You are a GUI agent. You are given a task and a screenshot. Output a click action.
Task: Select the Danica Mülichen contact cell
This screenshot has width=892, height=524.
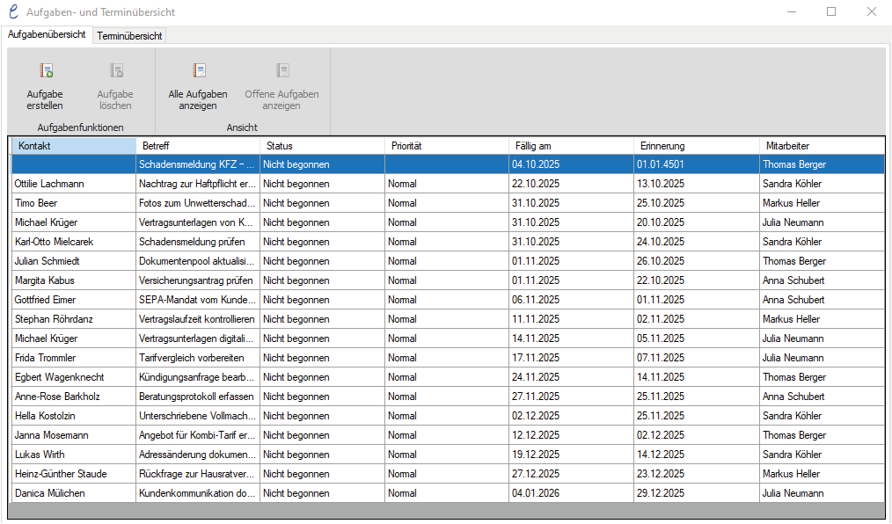pos(72,493)
